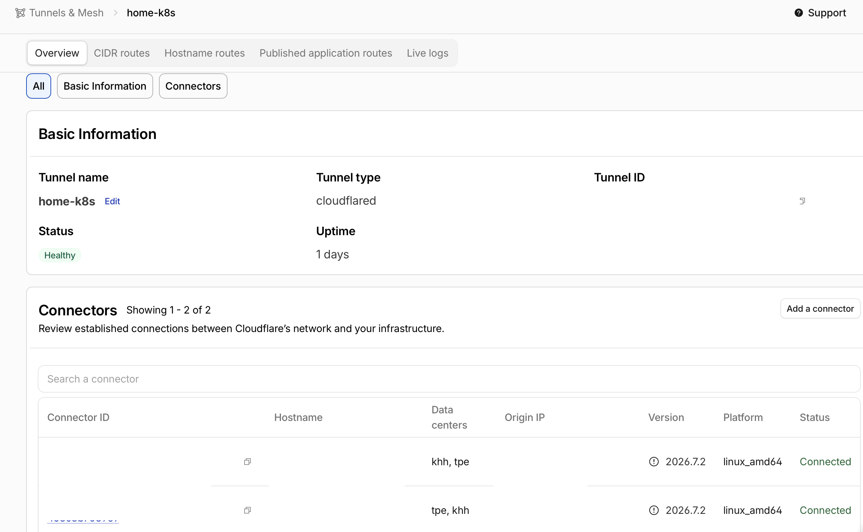The height and width of the screenshot is (532, 863).
Task: Select the All filter chip
Action: [38, 86]
